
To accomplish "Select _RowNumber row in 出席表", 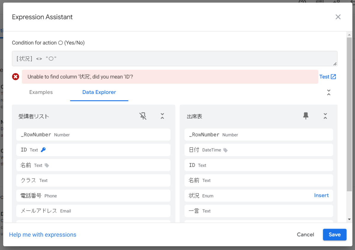I will click(259, 134).
